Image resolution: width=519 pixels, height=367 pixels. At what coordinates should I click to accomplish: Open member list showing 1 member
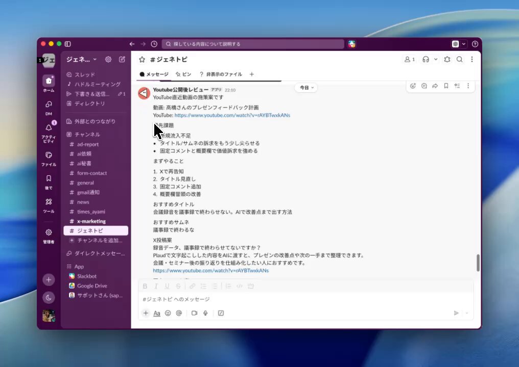[410, 60]
